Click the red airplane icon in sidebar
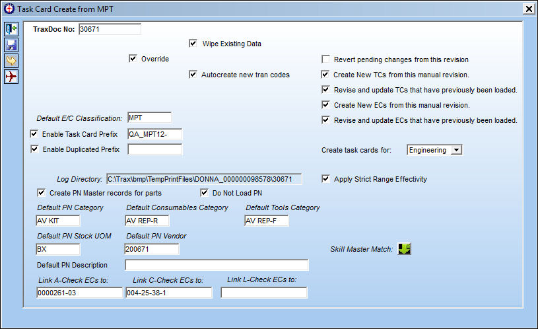538x329 pixels. [x=11, y=77]
